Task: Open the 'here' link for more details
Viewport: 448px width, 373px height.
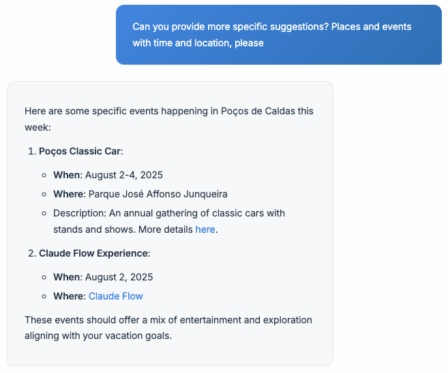Action: point(205,229)
